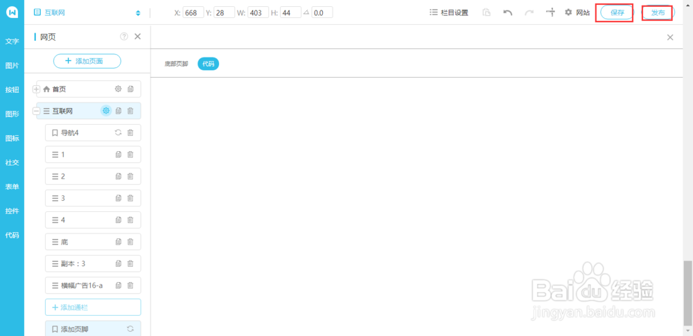
Task: Open settings gear for 首页 page
Action: pos(118,89)
